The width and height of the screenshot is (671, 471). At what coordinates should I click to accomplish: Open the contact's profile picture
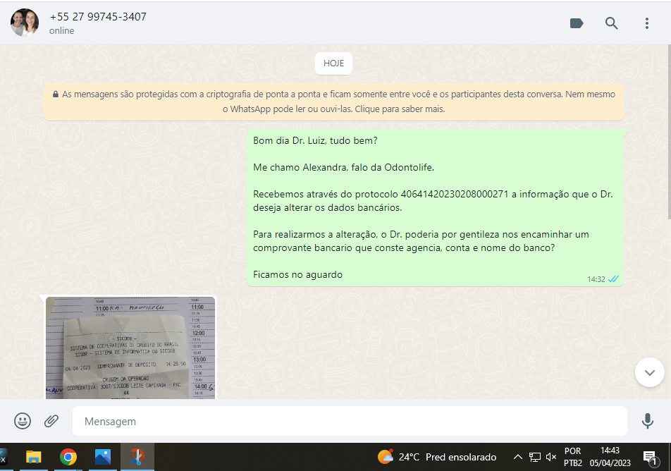point(25,23)
